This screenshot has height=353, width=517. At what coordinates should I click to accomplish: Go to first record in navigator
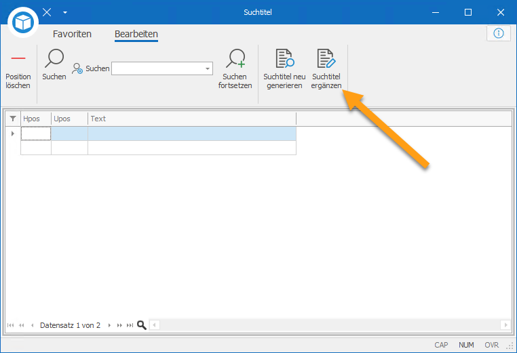click(x=11, y=325)
